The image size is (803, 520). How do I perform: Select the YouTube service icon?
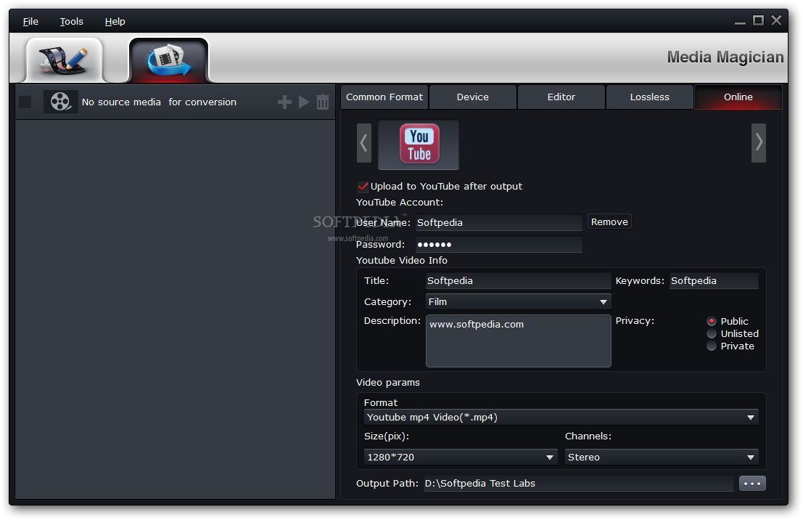[419, 144]
